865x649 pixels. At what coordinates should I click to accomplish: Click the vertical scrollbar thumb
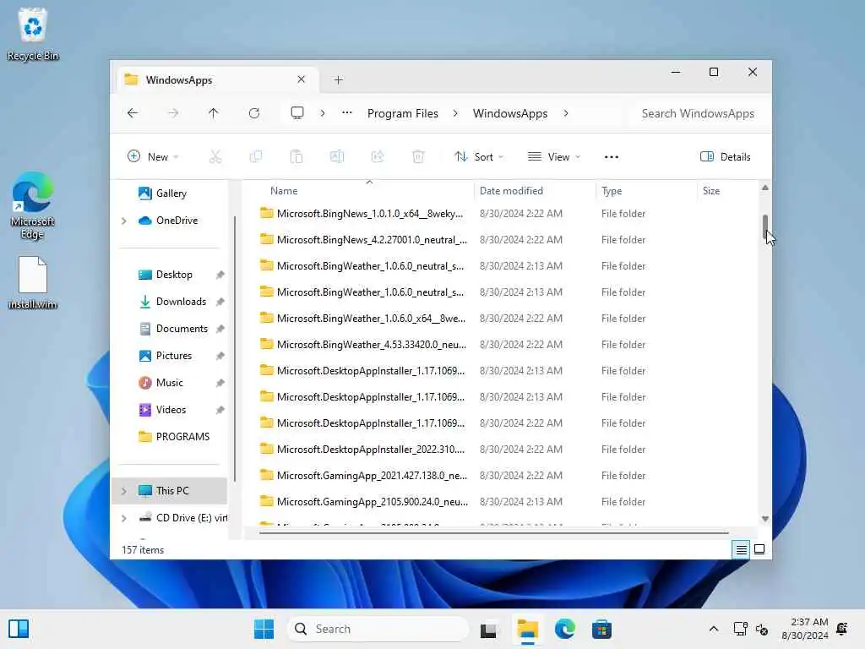(x=765, y=227)
